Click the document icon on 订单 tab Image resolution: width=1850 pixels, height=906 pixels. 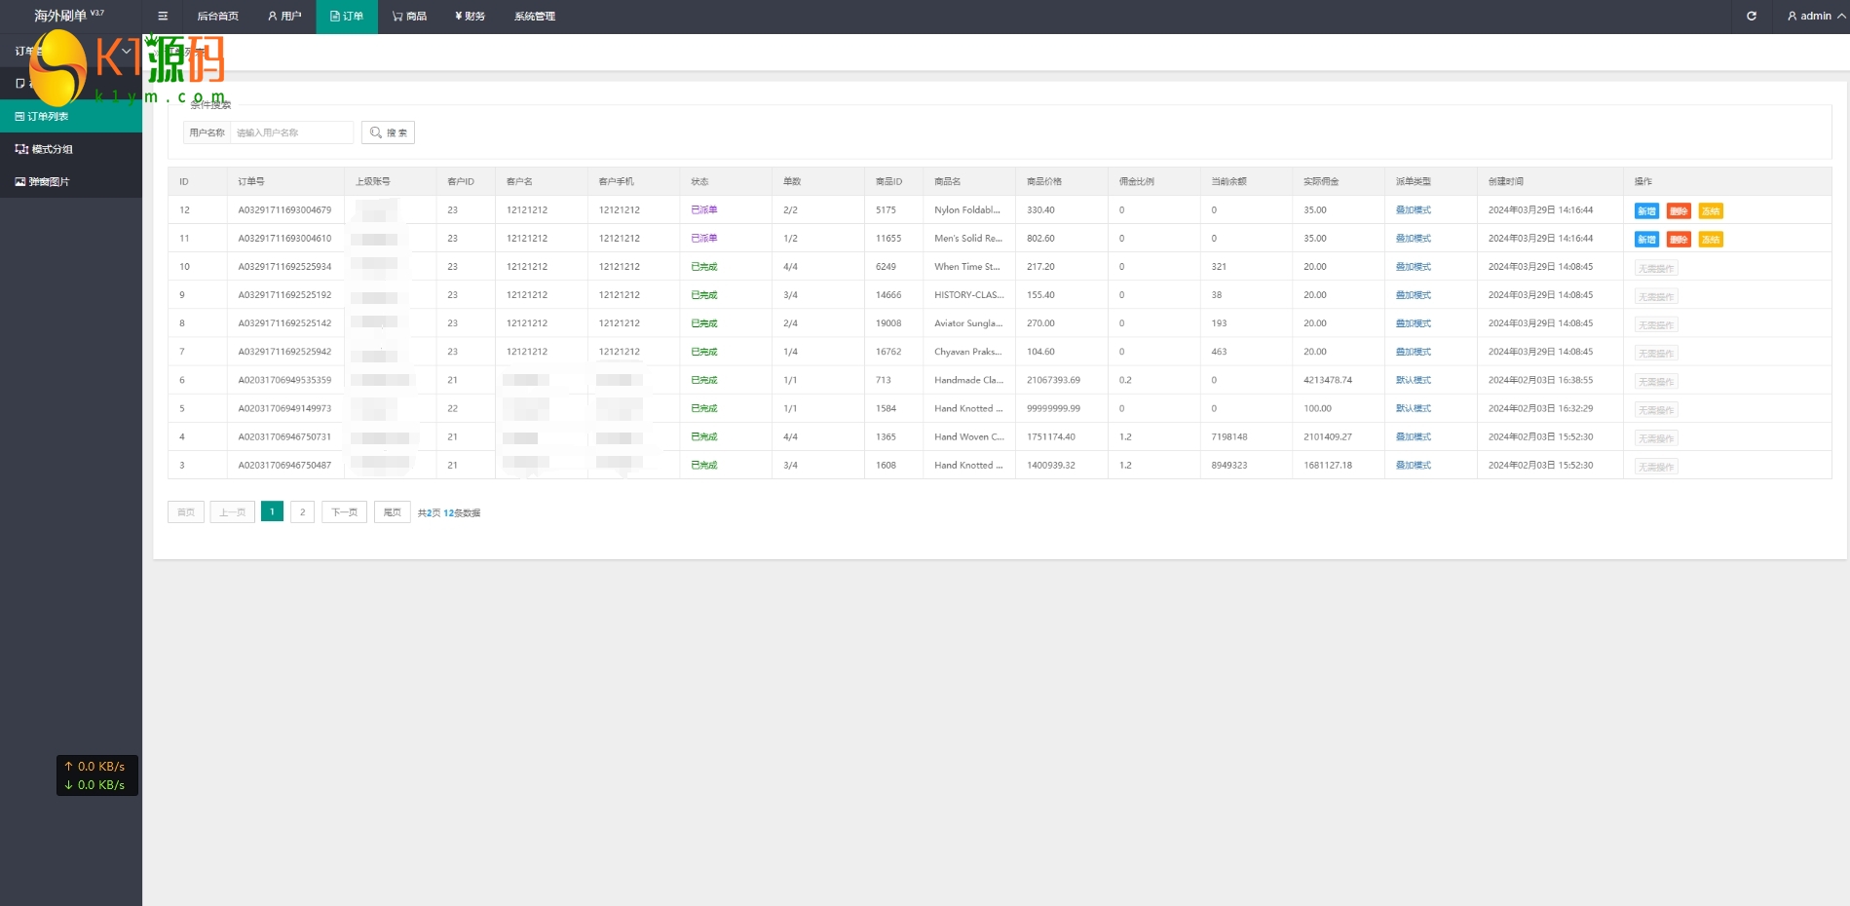pyautogui.click(x=335, y=17)
